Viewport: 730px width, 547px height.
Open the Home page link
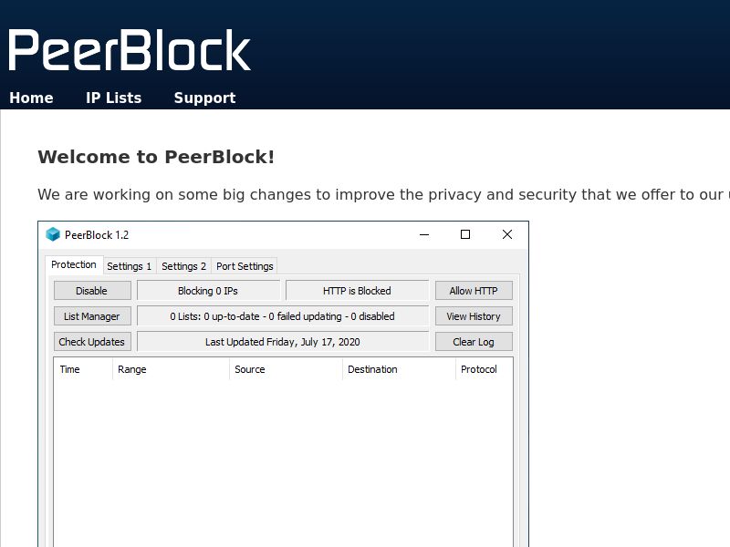[x=31, y=98]
